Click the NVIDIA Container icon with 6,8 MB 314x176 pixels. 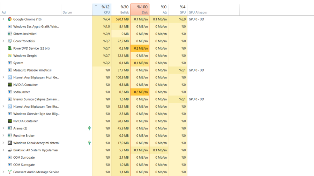[10, 85]
